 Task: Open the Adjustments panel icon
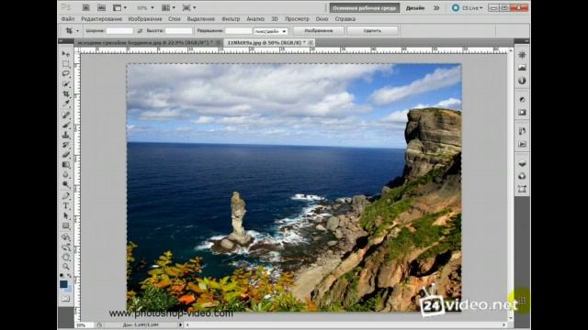click(x=522, y=100)
